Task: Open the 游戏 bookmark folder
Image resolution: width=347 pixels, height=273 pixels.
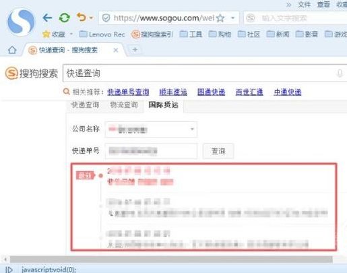Action: pyautogui.click(x=336, y=34)
